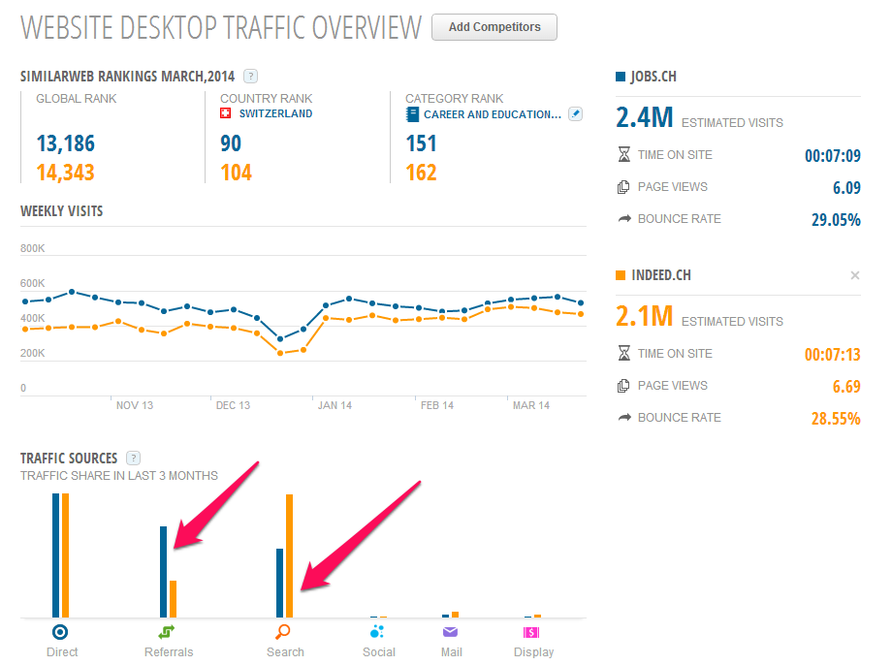Image resolution: width=892 pixels, height=665 pixels.
Task: Click the orange indeed.ch color square
Action: point(621,275)
